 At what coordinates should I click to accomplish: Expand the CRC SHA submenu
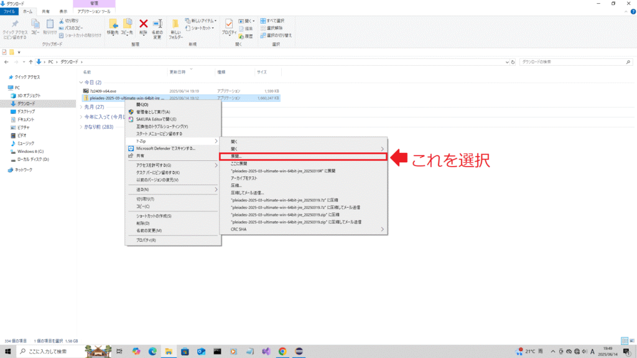click(304, 229)
